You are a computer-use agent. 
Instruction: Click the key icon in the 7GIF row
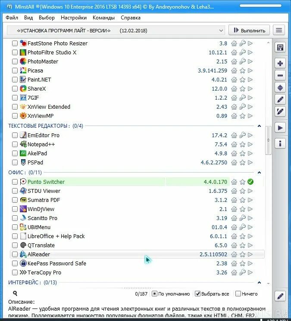(242, 98)
